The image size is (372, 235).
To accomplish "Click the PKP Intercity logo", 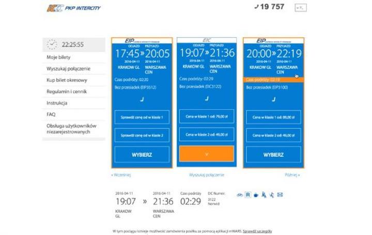I will pos(73,8).
